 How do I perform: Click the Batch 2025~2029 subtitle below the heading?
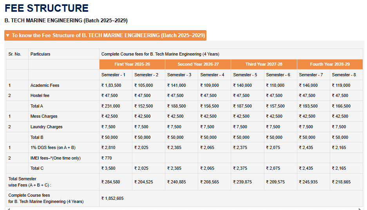[x=66, y=20]
